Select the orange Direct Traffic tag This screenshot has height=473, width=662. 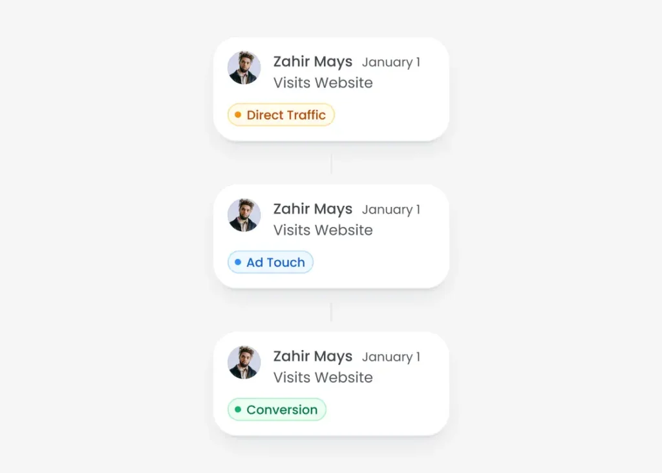(281, 115)
